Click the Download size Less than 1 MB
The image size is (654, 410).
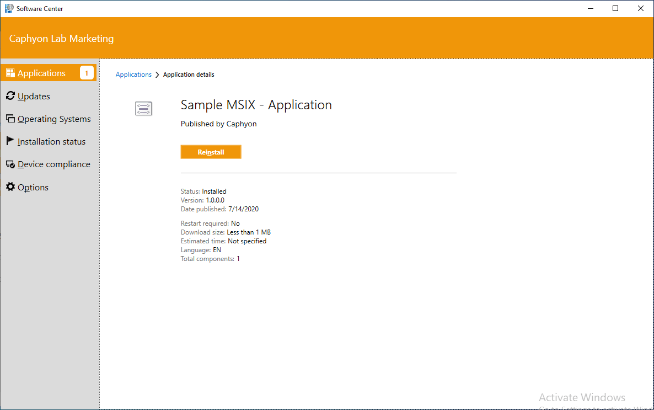[249, 232]
